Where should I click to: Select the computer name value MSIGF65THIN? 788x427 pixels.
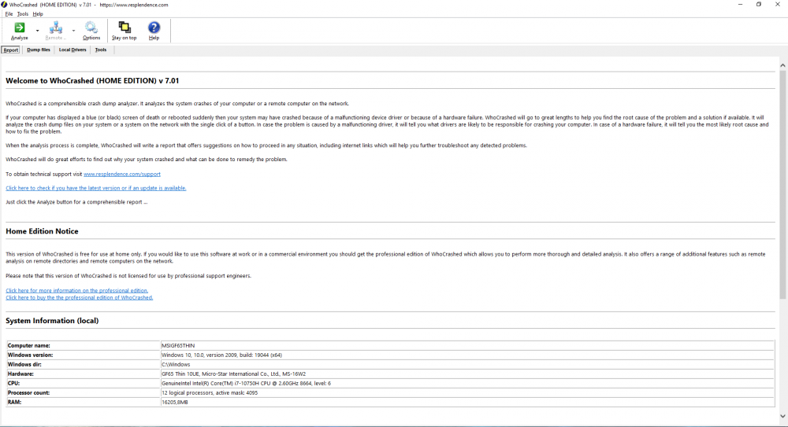[x=178, y=346]
